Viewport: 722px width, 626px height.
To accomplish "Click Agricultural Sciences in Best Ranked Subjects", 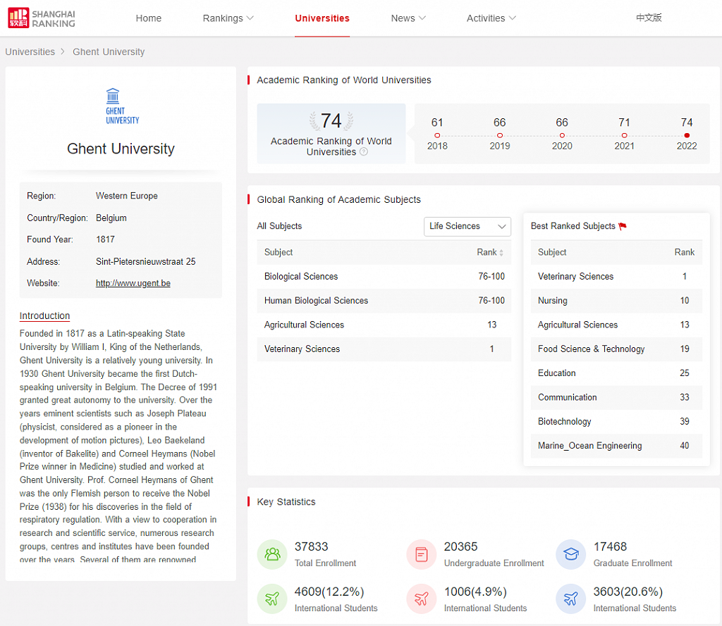I will pos(578,325).
